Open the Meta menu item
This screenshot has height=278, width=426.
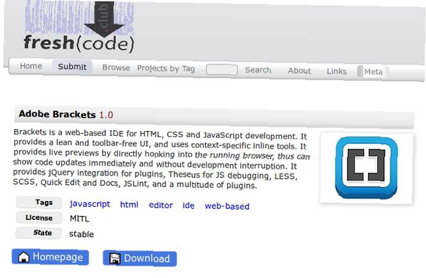[x=373, y=72]
